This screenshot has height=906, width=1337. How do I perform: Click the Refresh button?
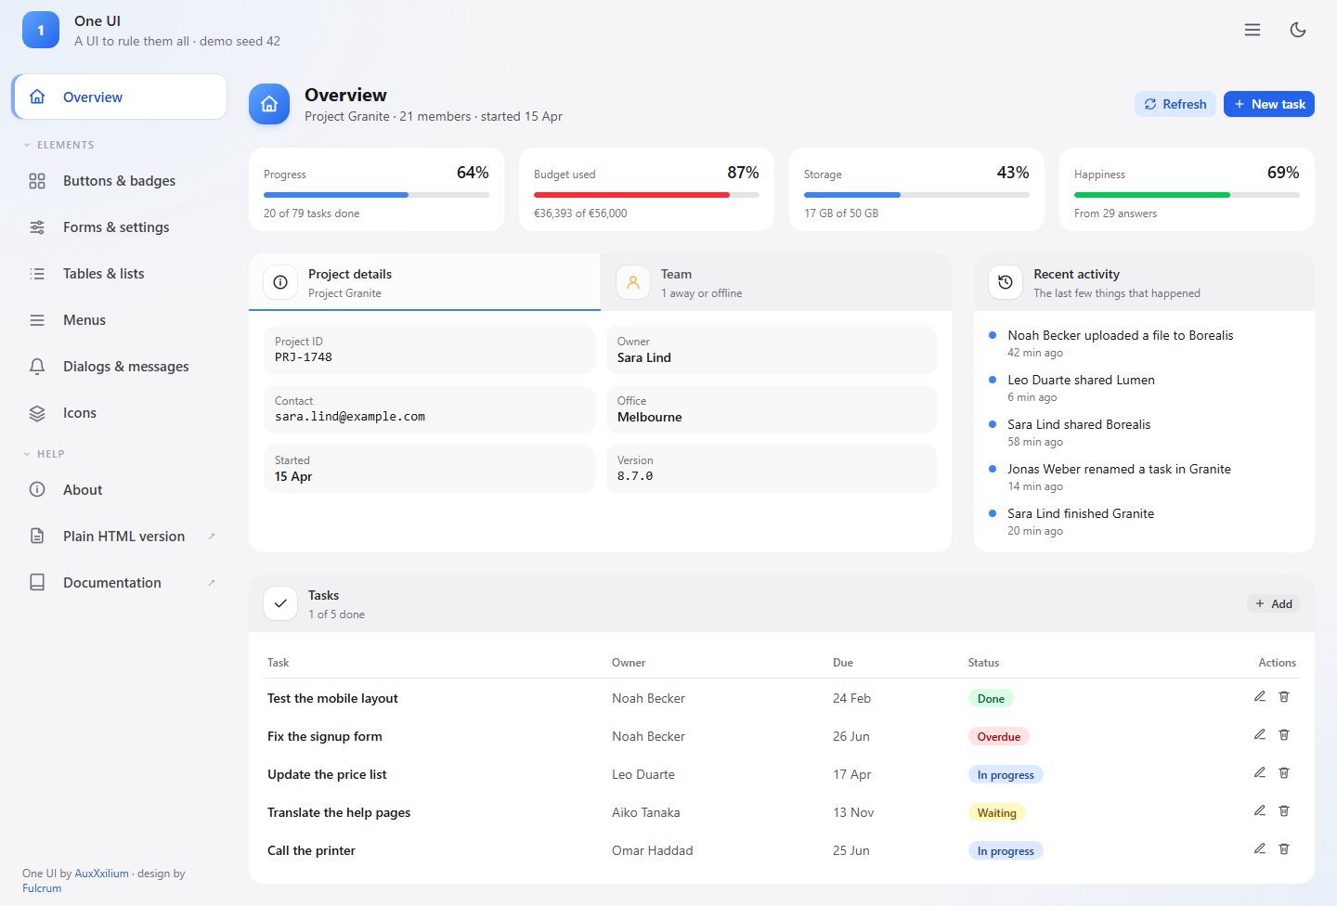click(1175, 104)
